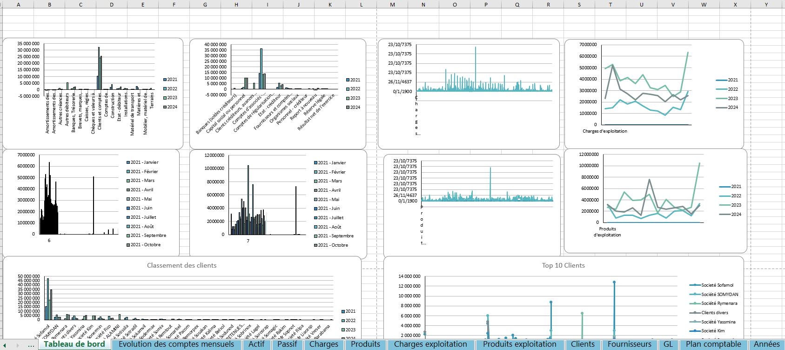
Task: Open the Clients sheet tab
Action: [583, 344]
